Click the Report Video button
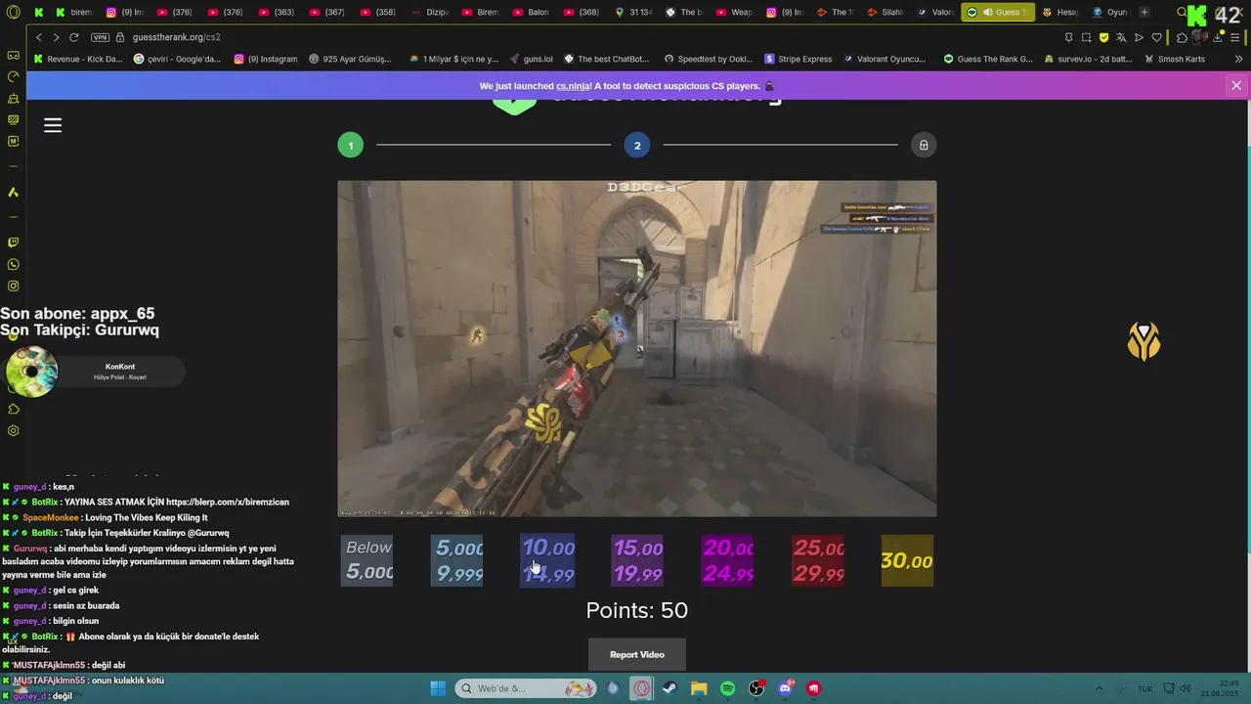 point(637,654)
